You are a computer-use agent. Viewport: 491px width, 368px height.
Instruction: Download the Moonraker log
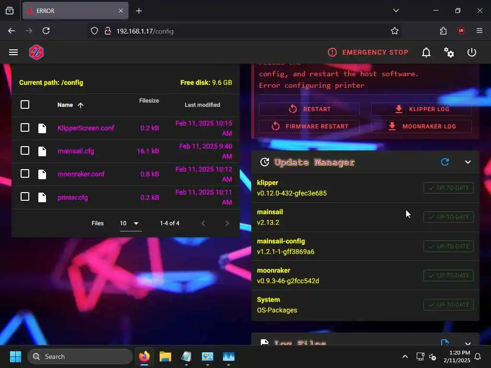coord(421,126)
